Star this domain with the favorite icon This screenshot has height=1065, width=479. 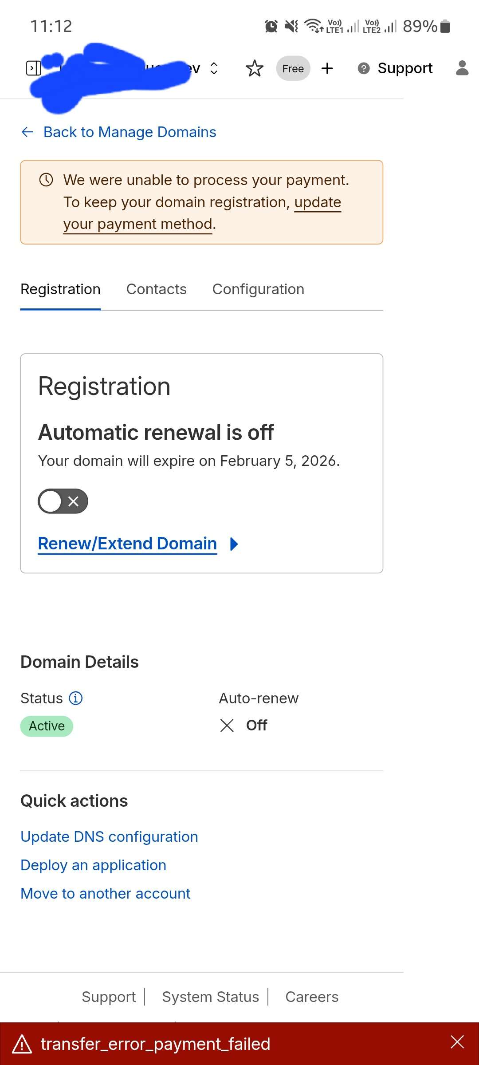click(255, 68)
